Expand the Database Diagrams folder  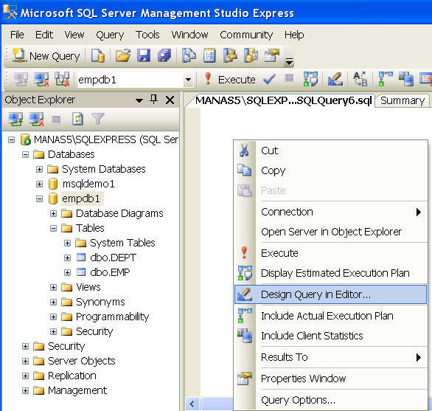point(54,213)
